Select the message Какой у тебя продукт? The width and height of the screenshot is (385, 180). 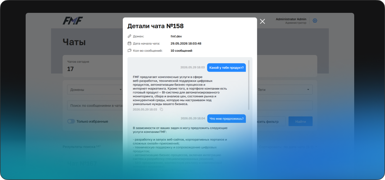pos(227,67)
